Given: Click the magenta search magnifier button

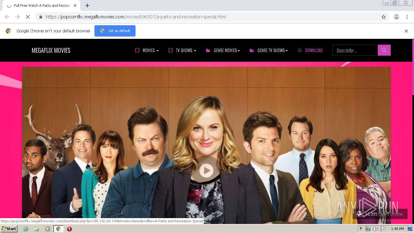Looking at the screenshot, I should tap(384, 50).
